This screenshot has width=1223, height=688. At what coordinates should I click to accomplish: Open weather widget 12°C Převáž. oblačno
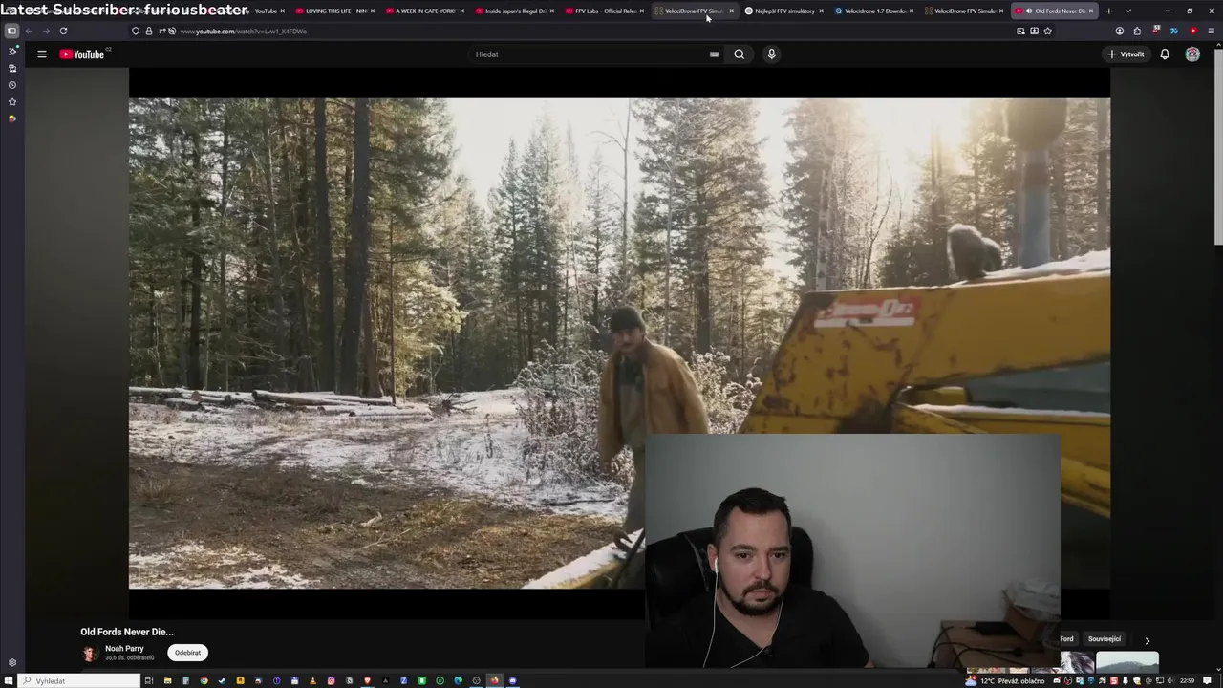tap(1005, 680)
